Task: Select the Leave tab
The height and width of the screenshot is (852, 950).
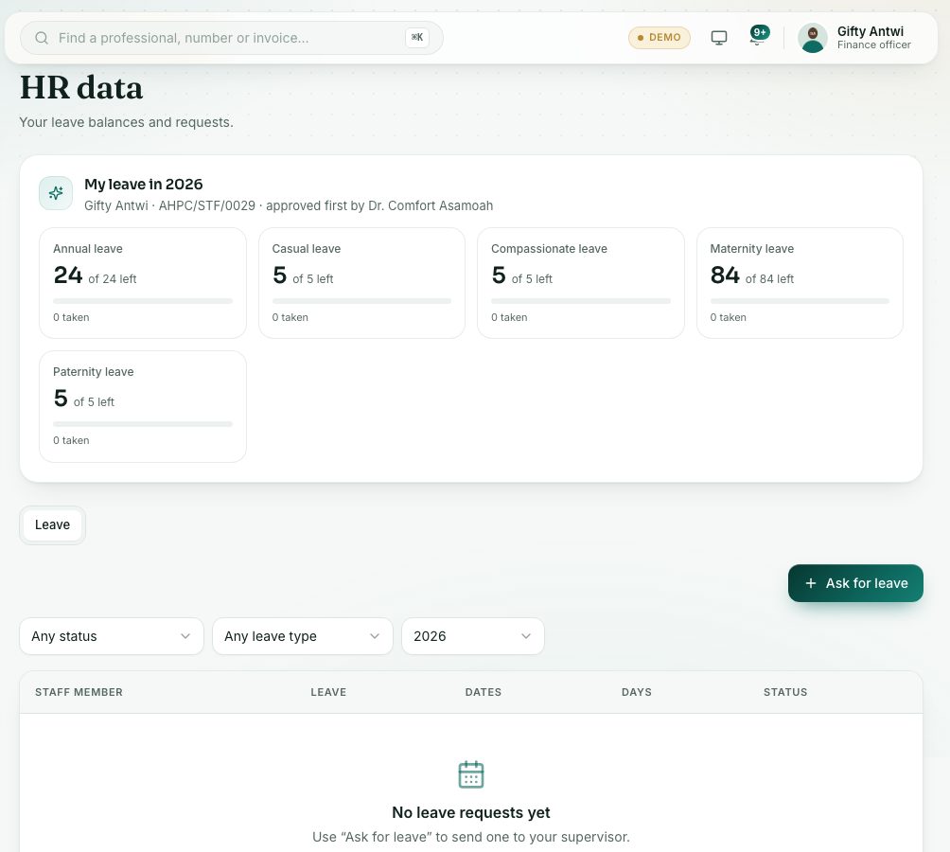Action: point(52,524)
